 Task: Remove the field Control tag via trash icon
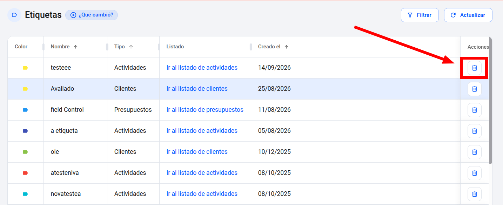[474, 110]
